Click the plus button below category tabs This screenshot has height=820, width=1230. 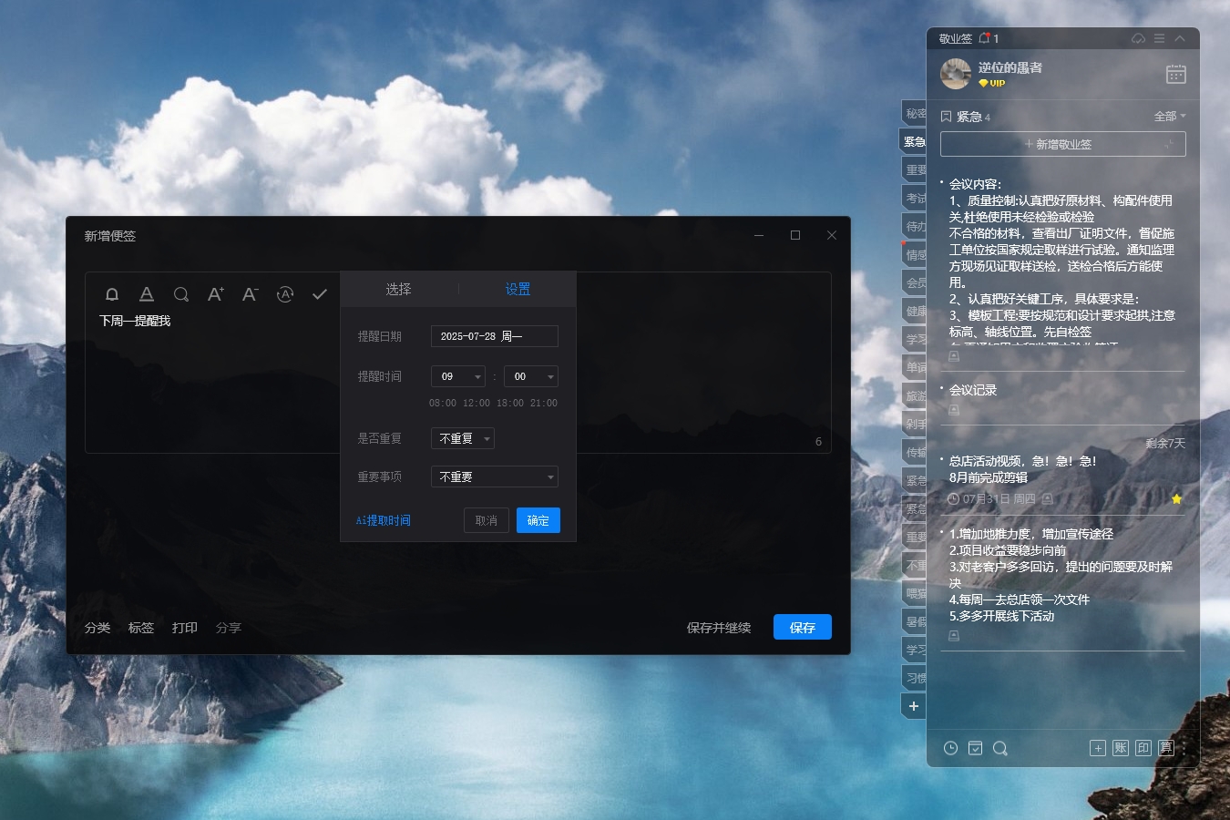click(x=914, y=706)
